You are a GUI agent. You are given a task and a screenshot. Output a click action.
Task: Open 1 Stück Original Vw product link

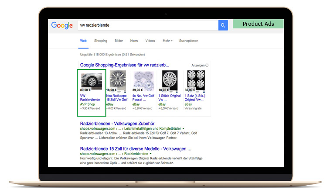pyautogui.click(x=170, y=97)
